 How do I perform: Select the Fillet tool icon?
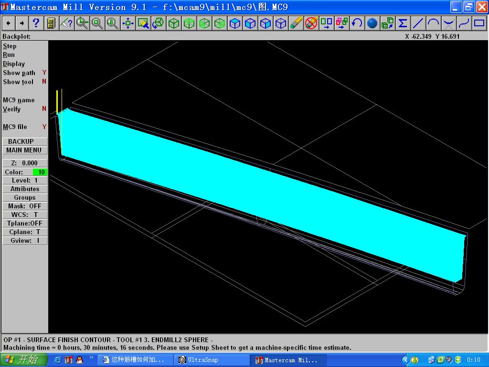click(448, 23)
